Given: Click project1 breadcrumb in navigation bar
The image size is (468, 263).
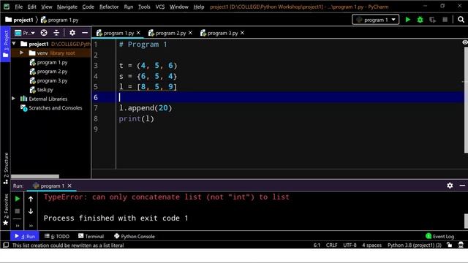Looking at the screenshot, I should [x=20, y=20].
